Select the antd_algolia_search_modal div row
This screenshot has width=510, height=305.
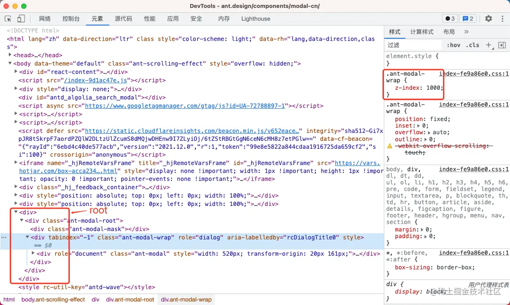[92, 97]
